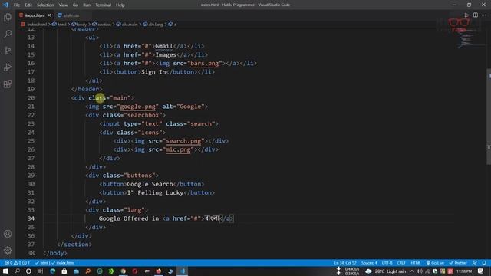Open the Manage gear icon
This screenshot has width=491, height=276.
8,251
